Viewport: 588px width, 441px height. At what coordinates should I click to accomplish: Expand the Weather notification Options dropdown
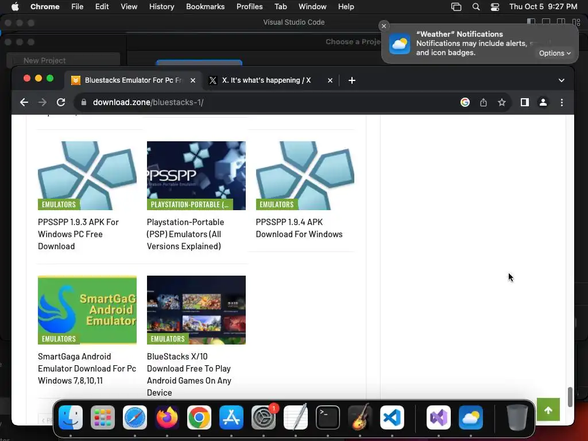(x=555, y=53)
